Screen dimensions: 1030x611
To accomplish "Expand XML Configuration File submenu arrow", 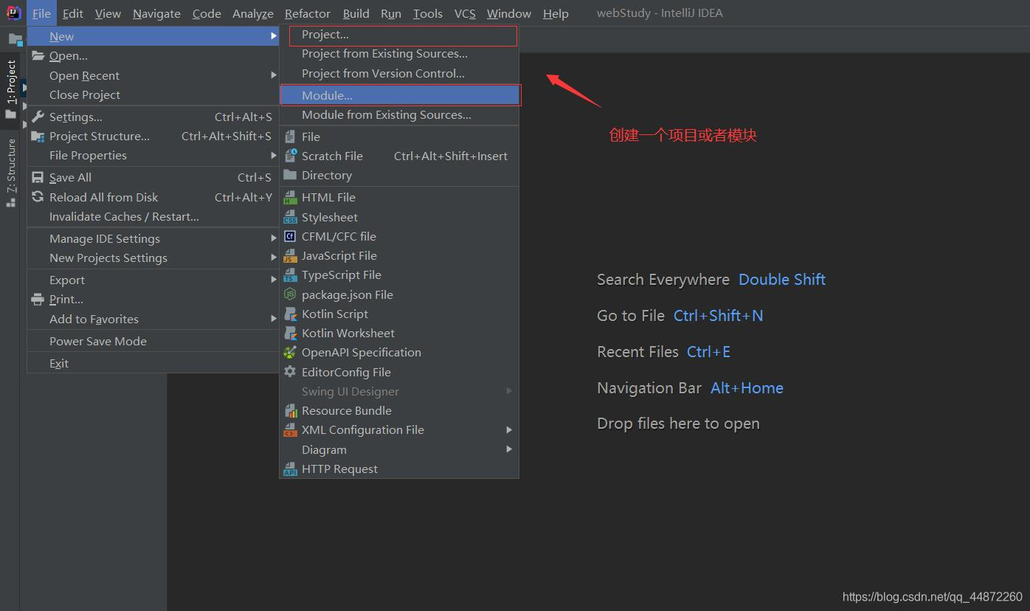I will 509,429.
